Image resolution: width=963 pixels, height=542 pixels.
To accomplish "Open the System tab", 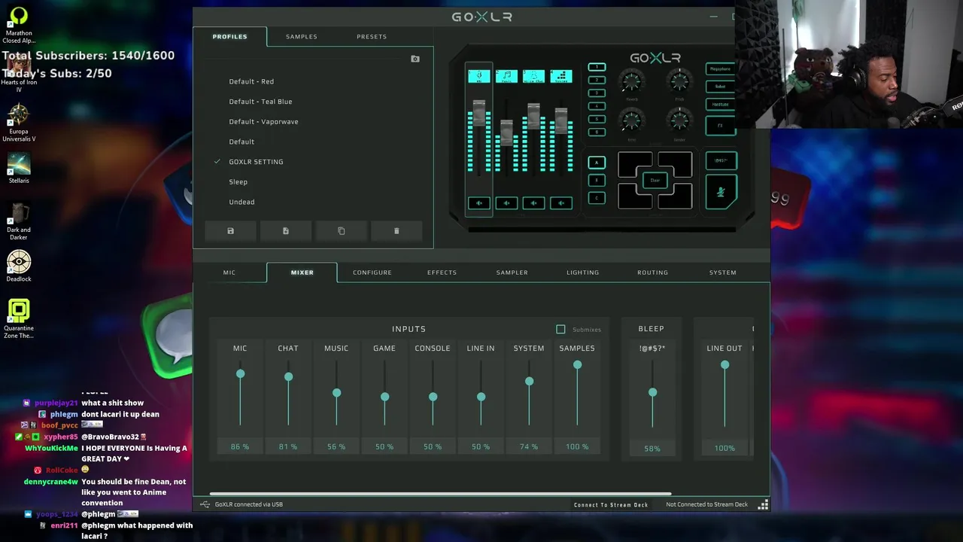I will [723, 273].
